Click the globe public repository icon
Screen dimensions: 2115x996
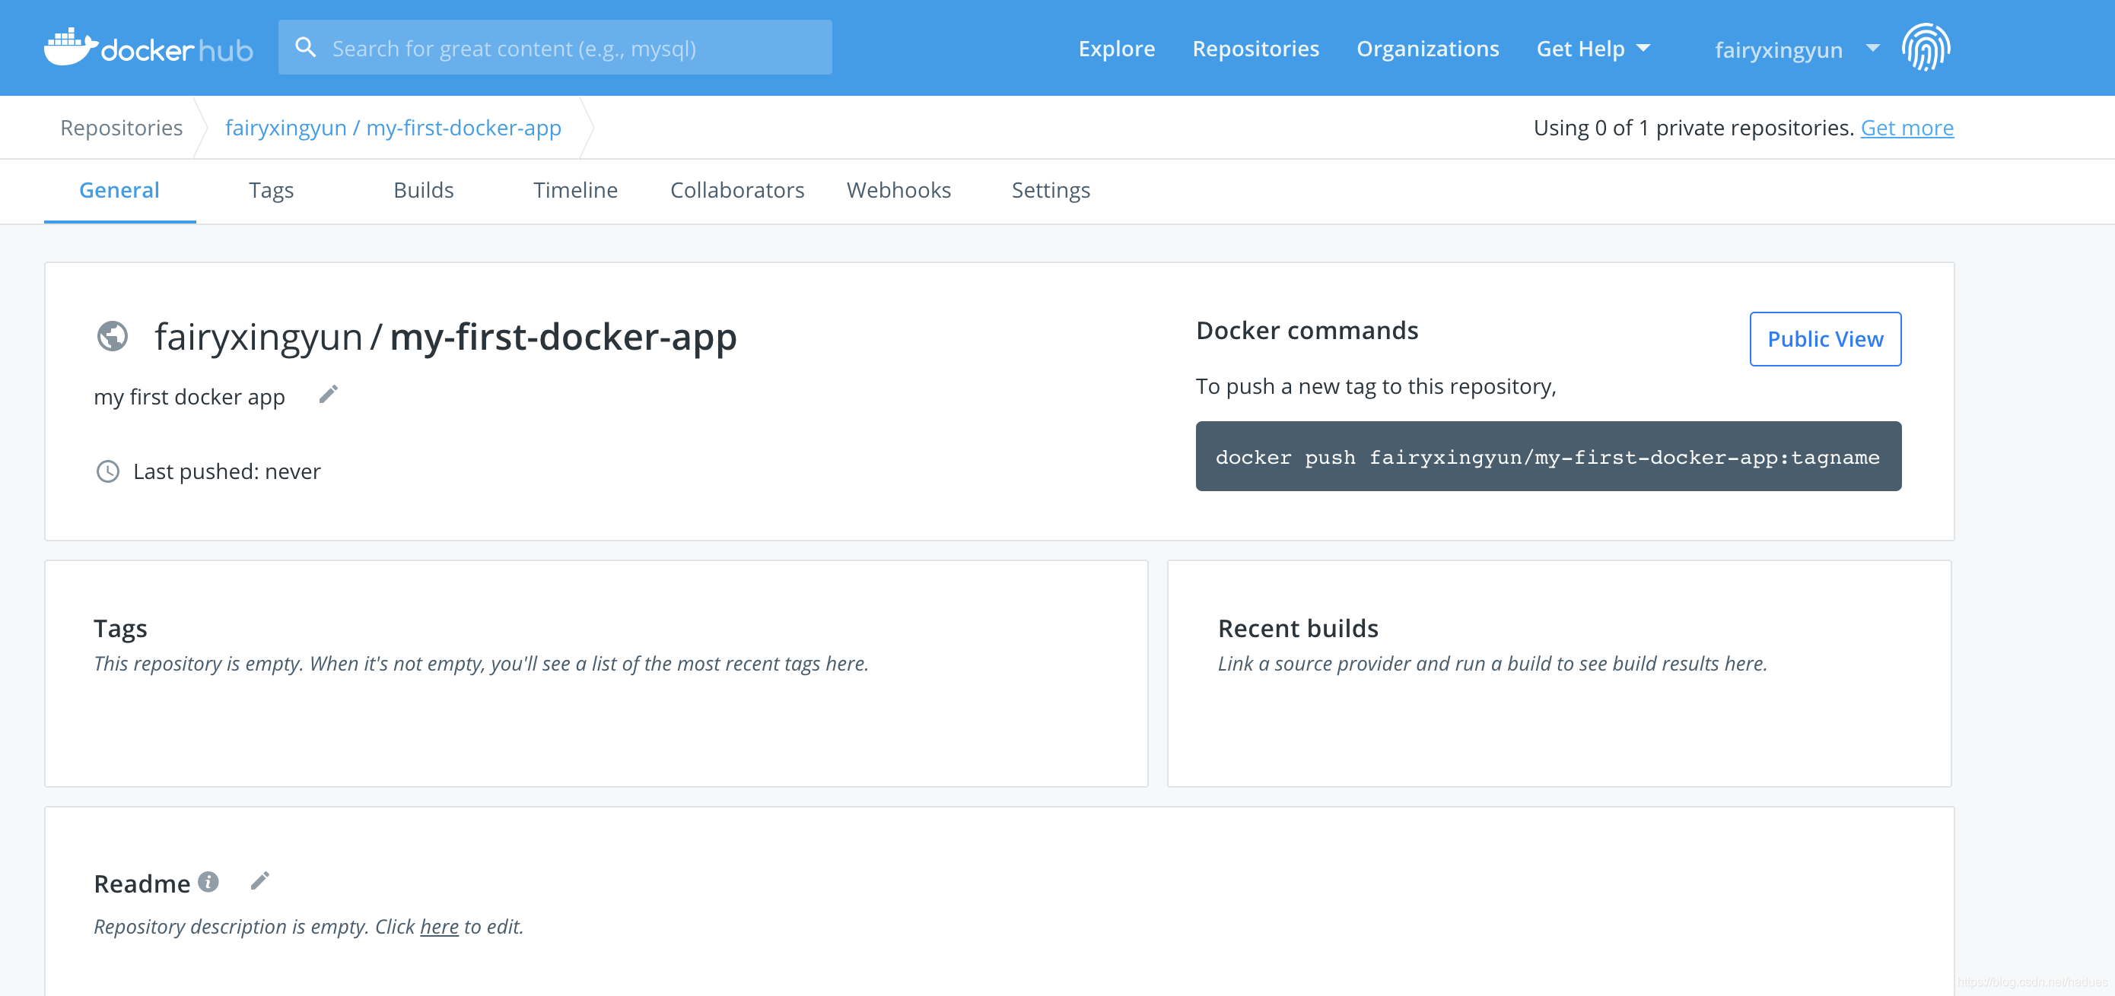(x=113, y=336)
